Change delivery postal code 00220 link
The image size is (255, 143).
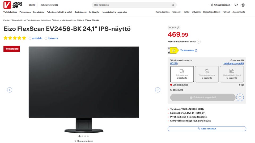[174, 64]
